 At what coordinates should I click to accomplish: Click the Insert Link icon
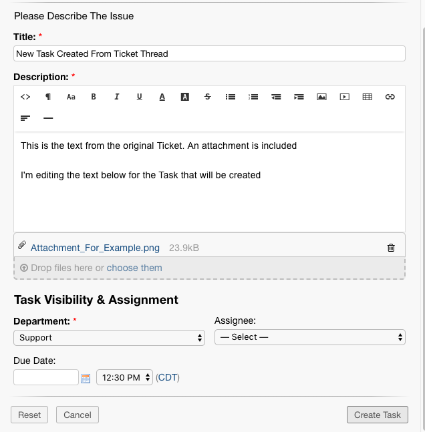click(390, 97)
